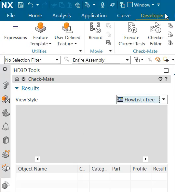The width and height of the screenshot is (175, 192).
Task: Click the document gear icon in the title bar
Action: [87, 5]
